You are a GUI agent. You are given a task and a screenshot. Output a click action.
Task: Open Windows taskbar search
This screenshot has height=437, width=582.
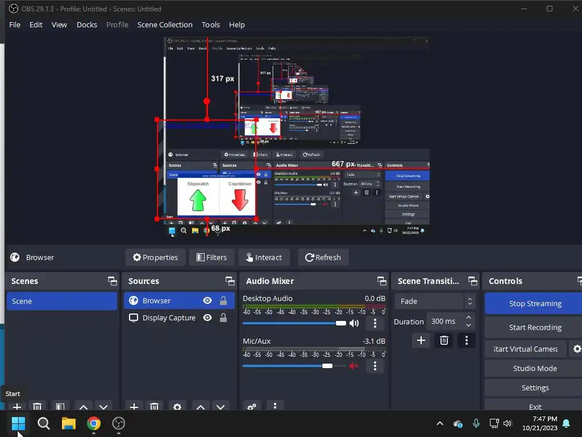(43, 423)
